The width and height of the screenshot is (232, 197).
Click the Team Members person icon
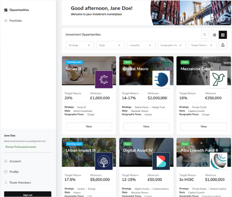point(6,182)
